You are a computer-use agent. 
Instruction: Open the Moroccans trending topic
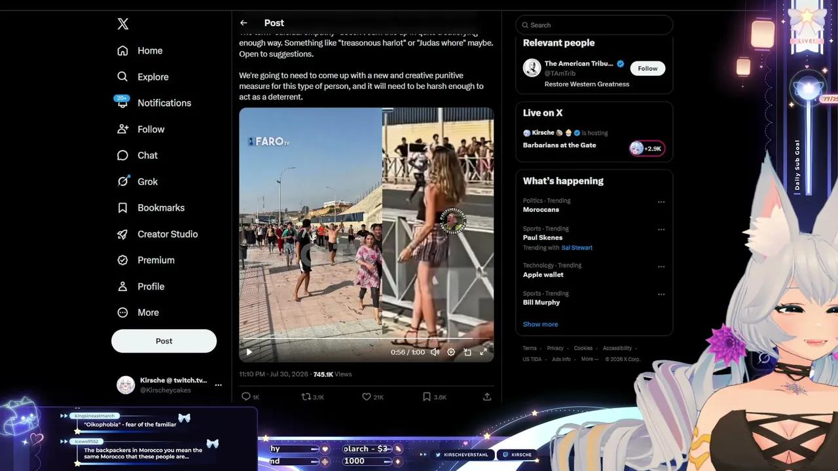(x=541, y=210)
